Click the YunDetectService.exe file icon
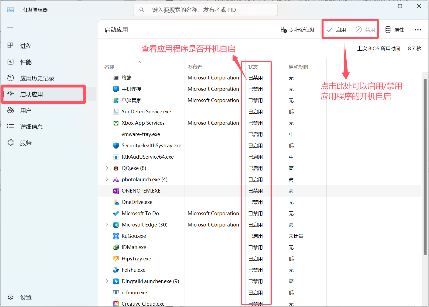The image size is (429, 307). coord(116,112)
